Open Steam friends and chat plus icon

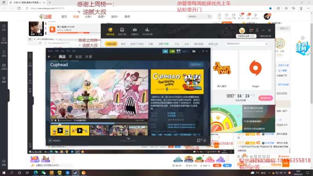coord(205,140)
